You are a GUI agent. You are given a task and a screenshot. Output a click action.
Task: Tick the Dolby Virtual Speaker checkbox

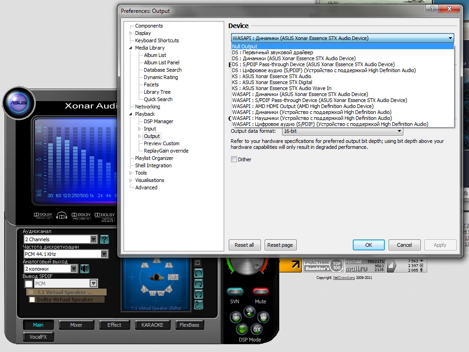[x=32, y=300]
